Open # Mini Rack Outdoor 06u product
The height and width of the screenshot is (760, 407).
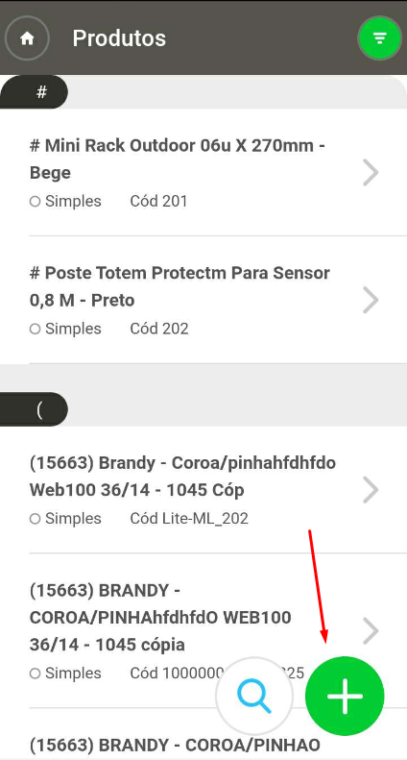[203, 173]
